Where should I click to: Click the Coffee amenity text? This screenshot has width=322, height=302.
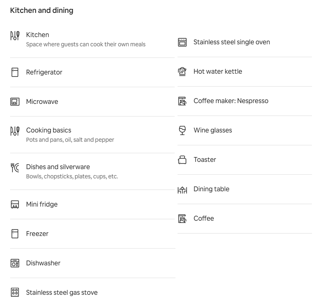[204, 218]
